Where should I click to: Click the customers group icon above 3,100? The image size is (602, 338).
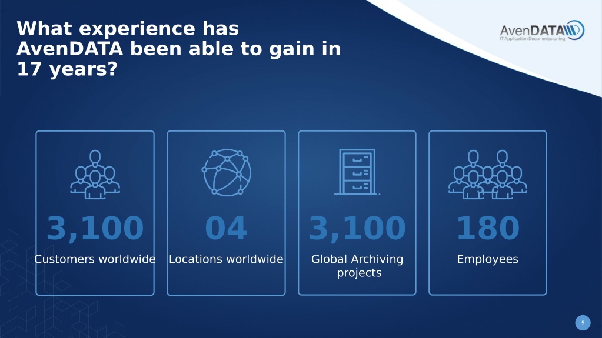tap(95, 175)
